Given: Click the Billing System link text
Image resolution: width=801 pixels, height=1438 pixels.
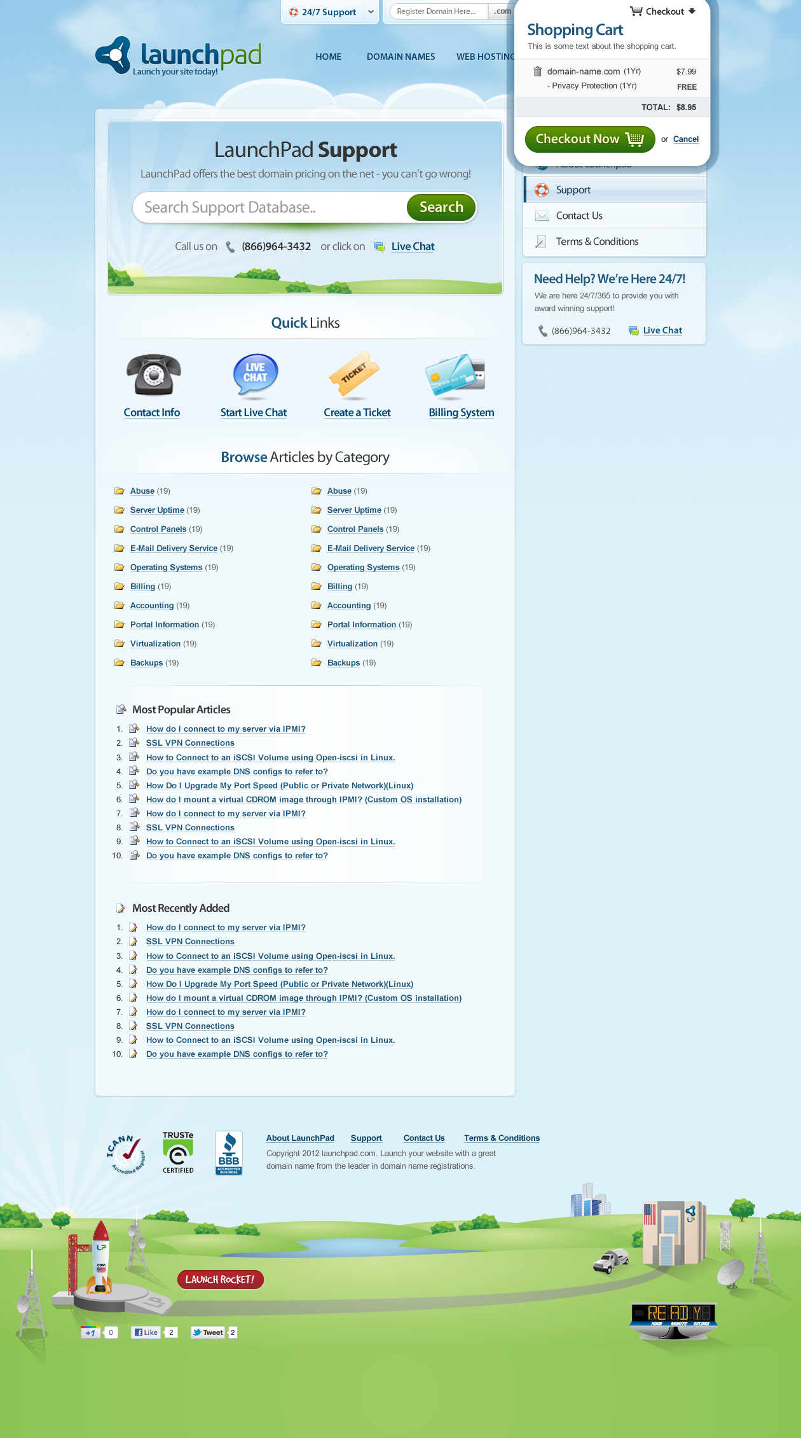Looking at the screenshot, I should point(462,413).
